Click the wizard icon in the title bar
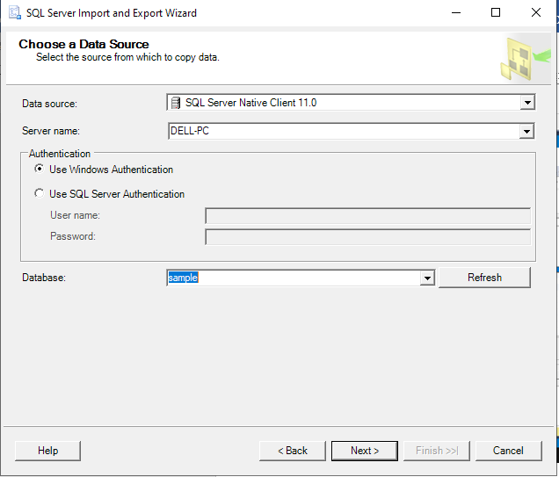 click(x=15, y=13)
